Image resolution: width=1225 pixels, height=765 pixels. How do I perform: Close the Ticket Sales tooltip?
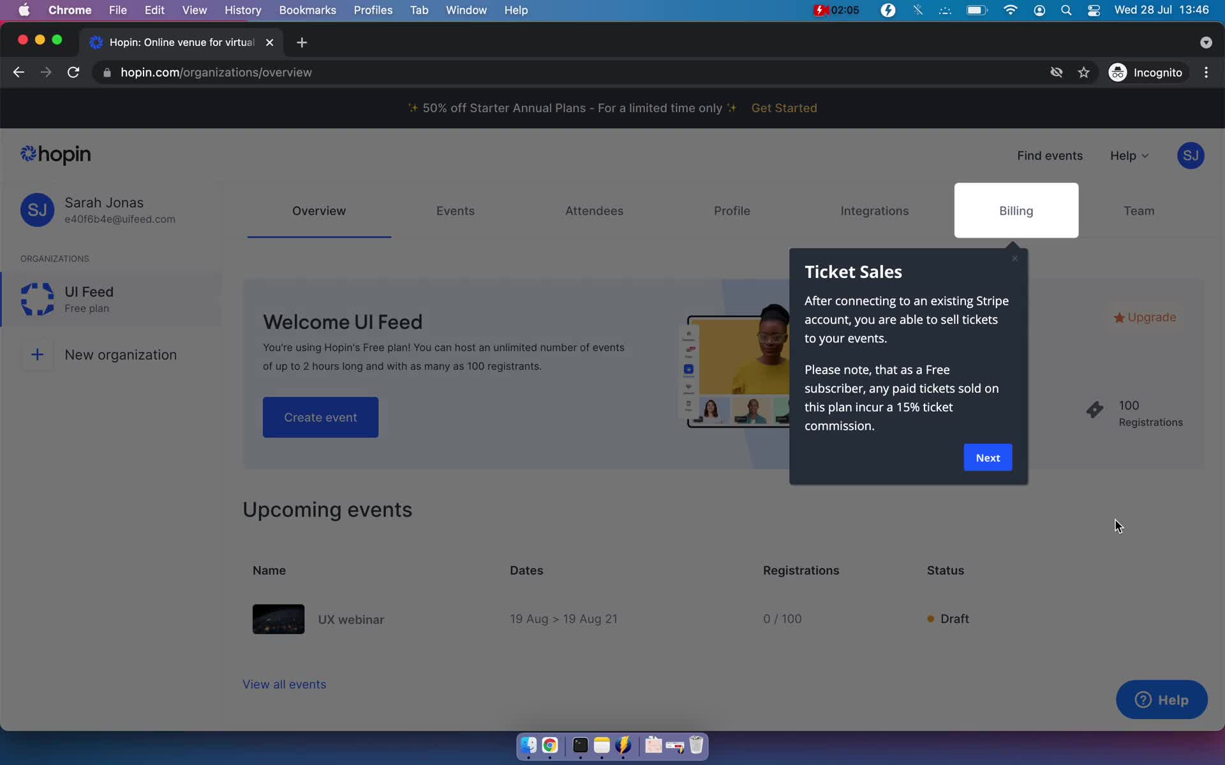[1014, 259]
